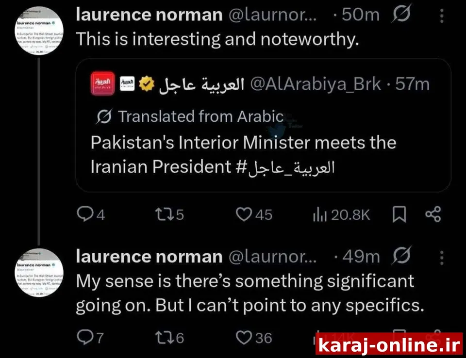Like the first tweet showing 45 likes
This screenshot has height=358, width=466.
244,214
